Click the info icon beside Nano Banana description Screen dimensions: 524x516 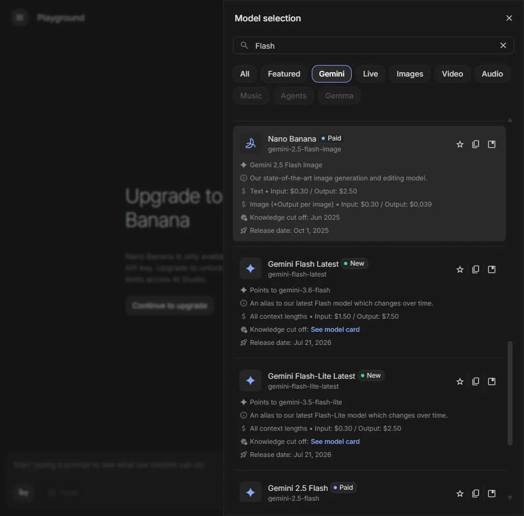pyautogui.click(x=243, y=178)
